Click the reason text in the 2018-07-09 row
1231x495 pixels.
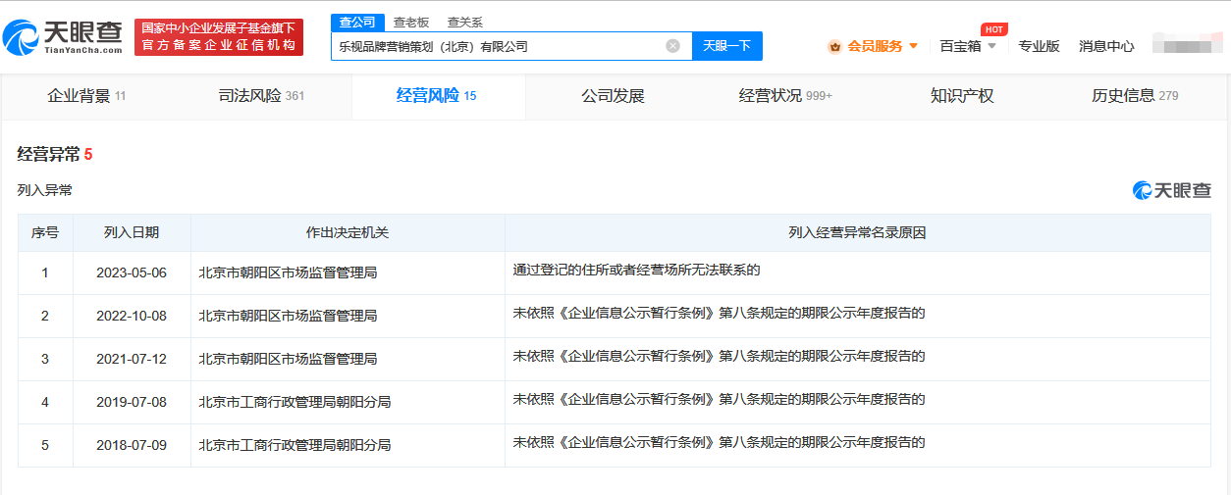(719, 442)
